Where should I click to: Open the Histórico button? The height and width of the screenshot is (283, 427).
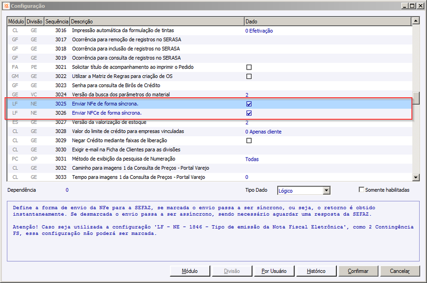point(316,271)
